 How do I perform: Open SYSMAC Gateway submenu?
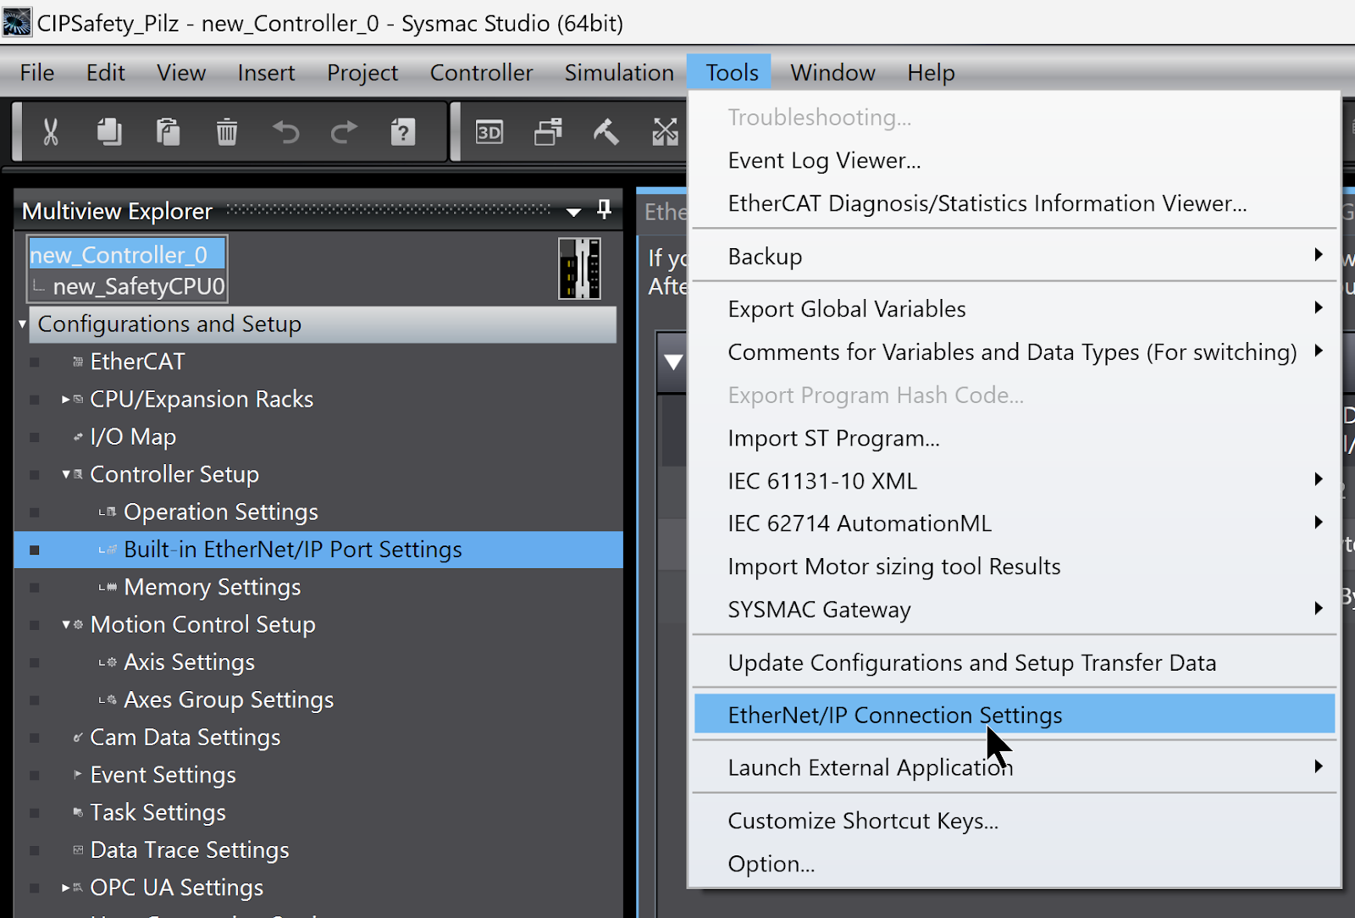coord(1015,609)
